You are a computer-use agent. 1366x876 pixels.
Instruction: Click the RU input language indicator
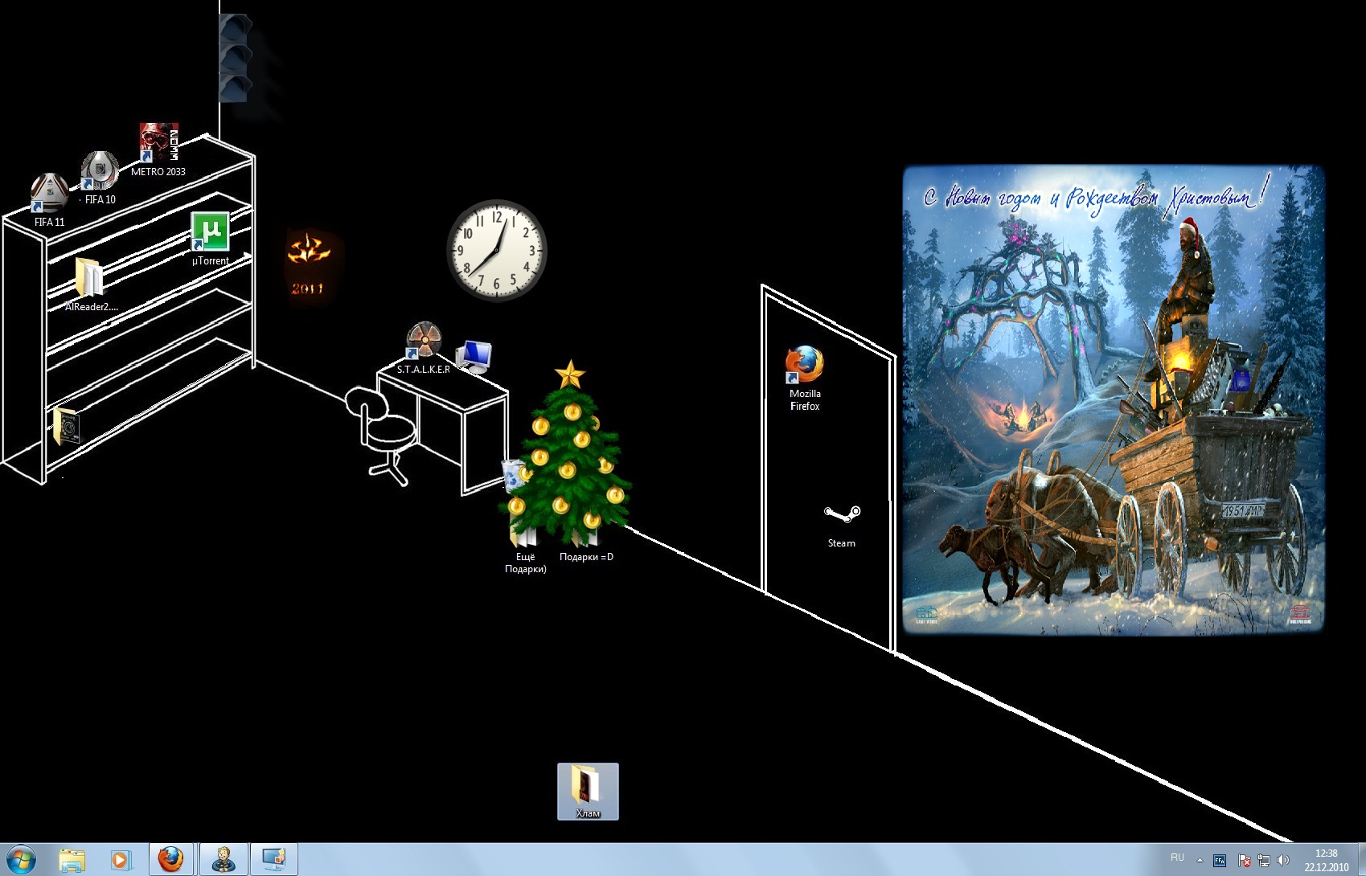[1178, 858]
